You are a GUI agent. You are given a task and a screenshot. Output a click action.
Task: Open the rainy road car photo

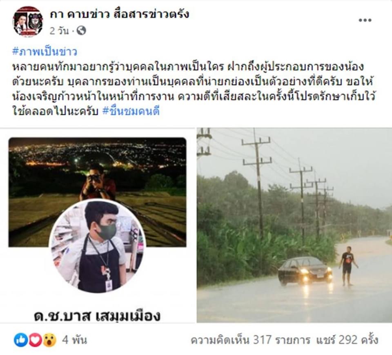click(294, 225)
